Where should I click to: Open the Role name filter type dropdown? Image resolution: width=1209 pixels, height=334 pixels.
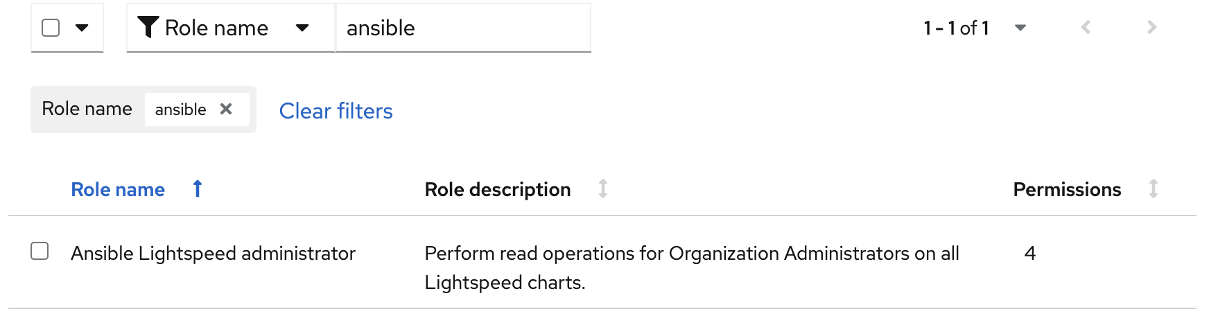(x=302, y=28)
